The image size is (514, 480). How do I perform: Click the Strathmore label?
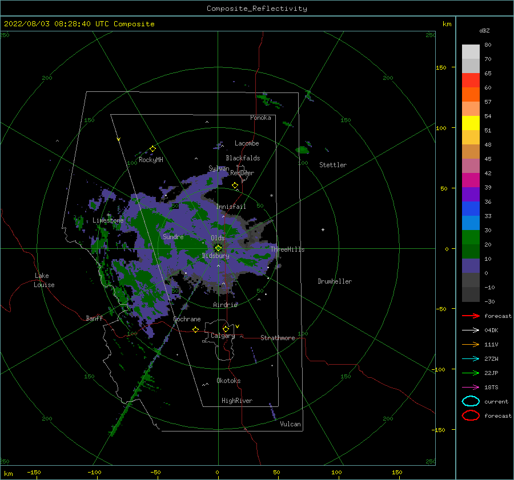278,338
